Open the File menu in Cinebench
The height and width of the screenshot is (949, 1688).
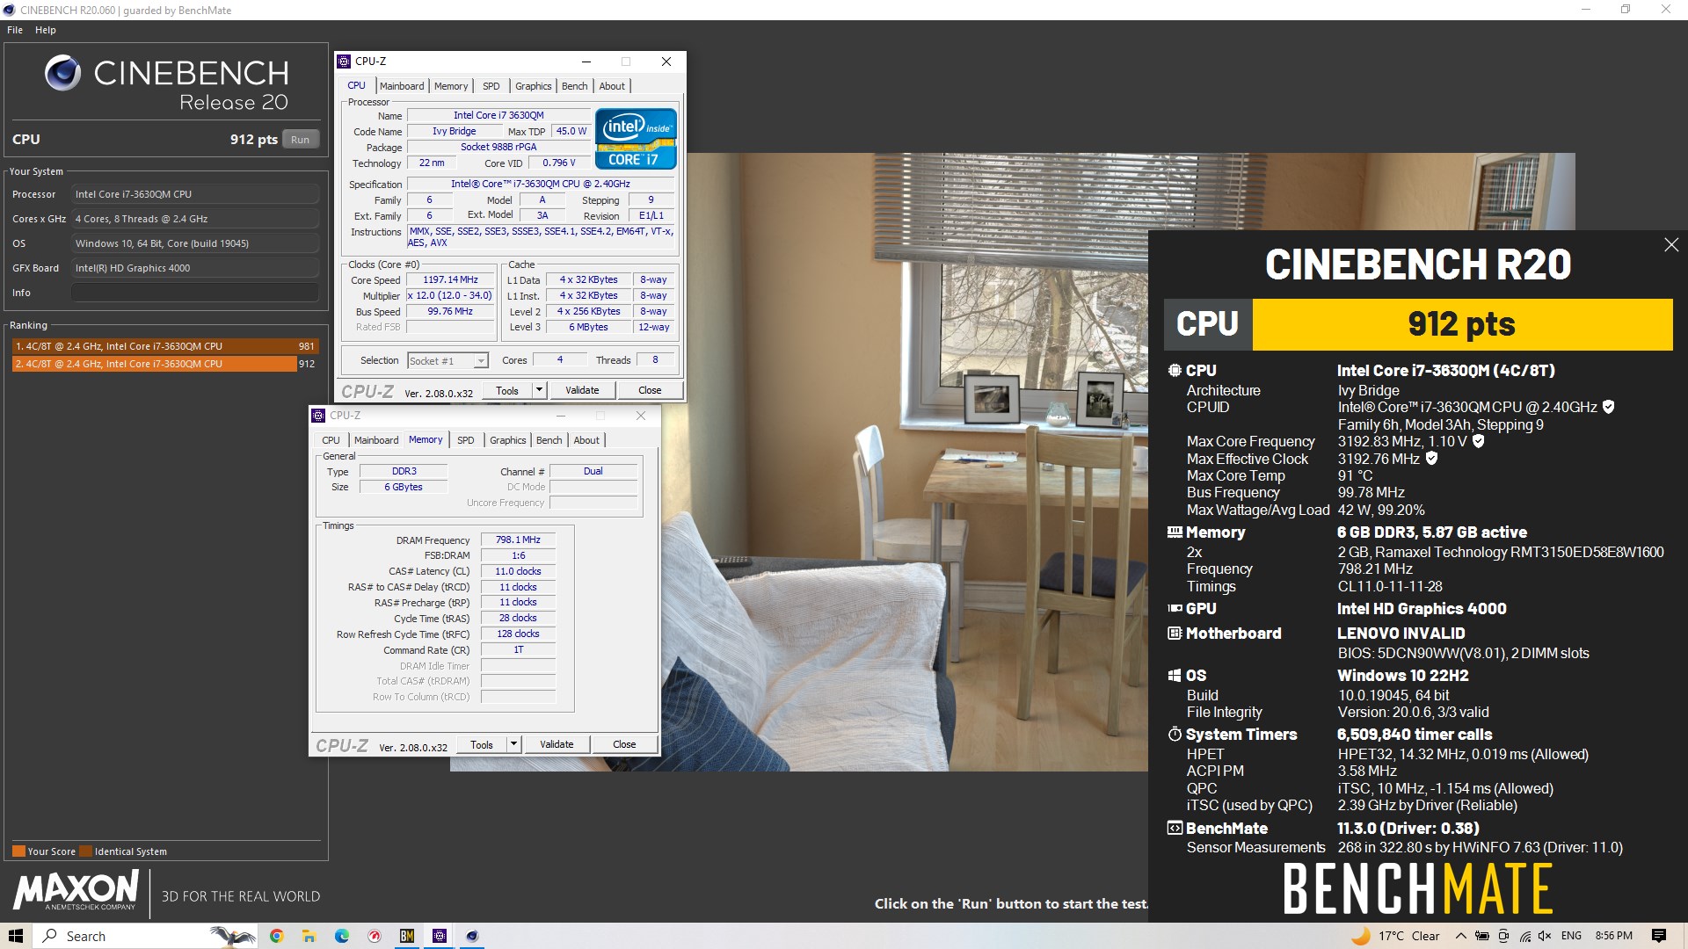pyautogui.click(x=15, y=30)
